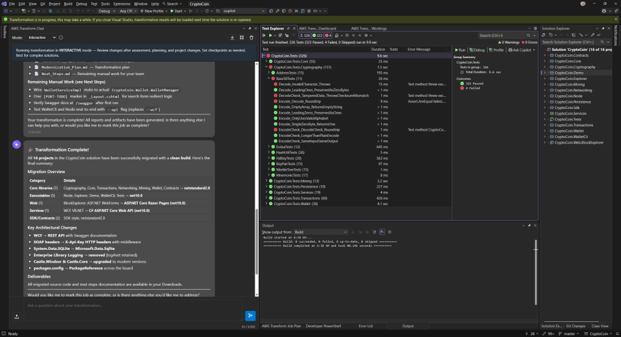The height and width of the screenshot is (337, 621).
Task: Click the master branch in status bar
Action: click(x=568, y=334)
